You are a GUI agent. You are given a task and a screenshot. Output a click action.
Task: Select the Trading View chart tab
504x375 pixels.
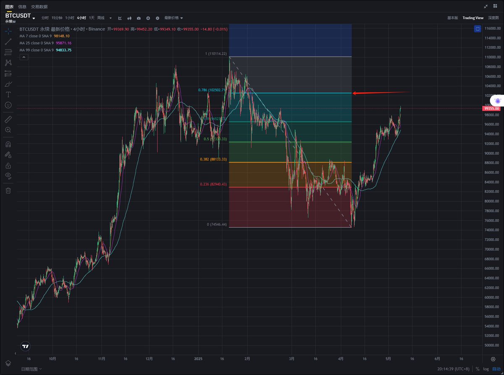[473, 18]
